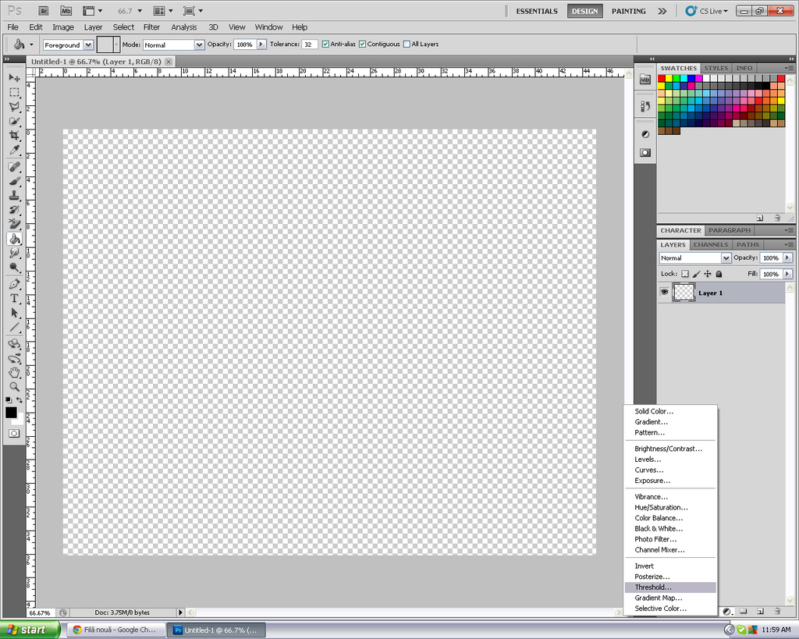The width and height of the screenshot is (799, 639).
Task: Hide Layer 1 using eye icon
Action: 665,293
